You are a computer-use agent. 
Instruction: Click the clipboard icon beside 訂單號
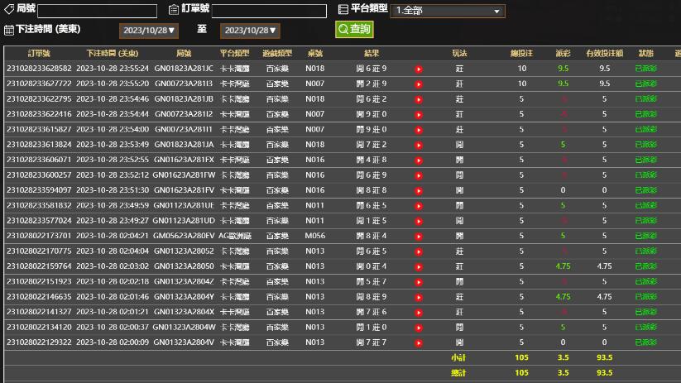(173, 9)
